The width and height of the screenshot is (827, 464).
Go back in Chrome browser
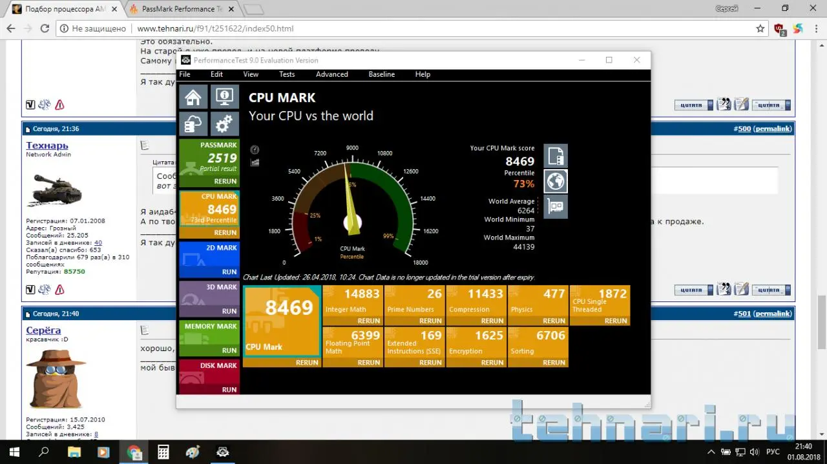click(x=10, y=29)
